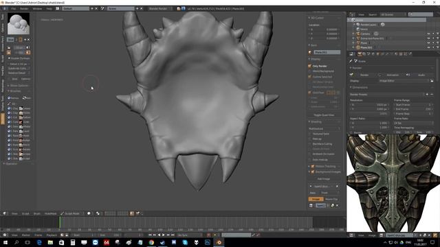The height and width of the screenshot is (247, 440).
Task: Open Render properties tab icon
Action: point(360,54)
